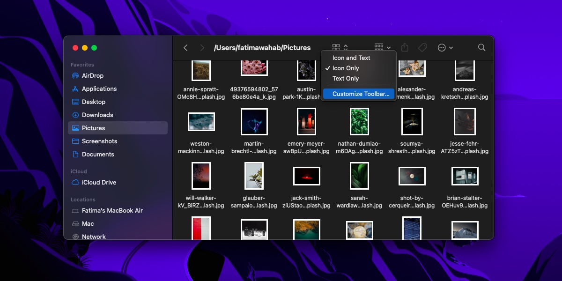Screen dimensions: 562x281
Task: Open the Group By options dropdown
Action: pyautogui.click(x=382, y=47)
